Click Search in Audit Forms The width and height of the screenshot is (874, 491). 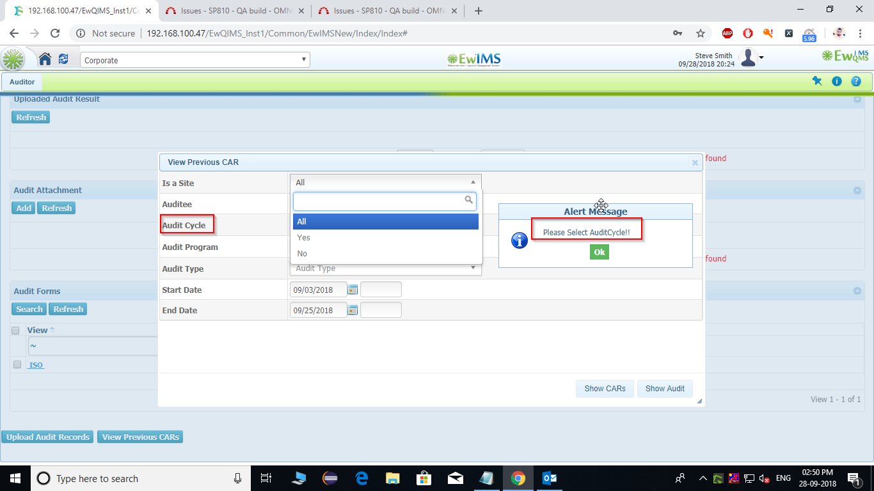pyautogui.click(x=29, y=309)
